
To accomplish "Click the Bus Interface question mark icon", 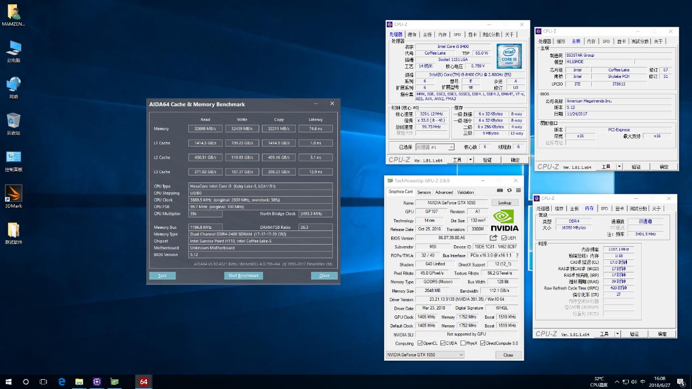I will [x=517, y=256].
